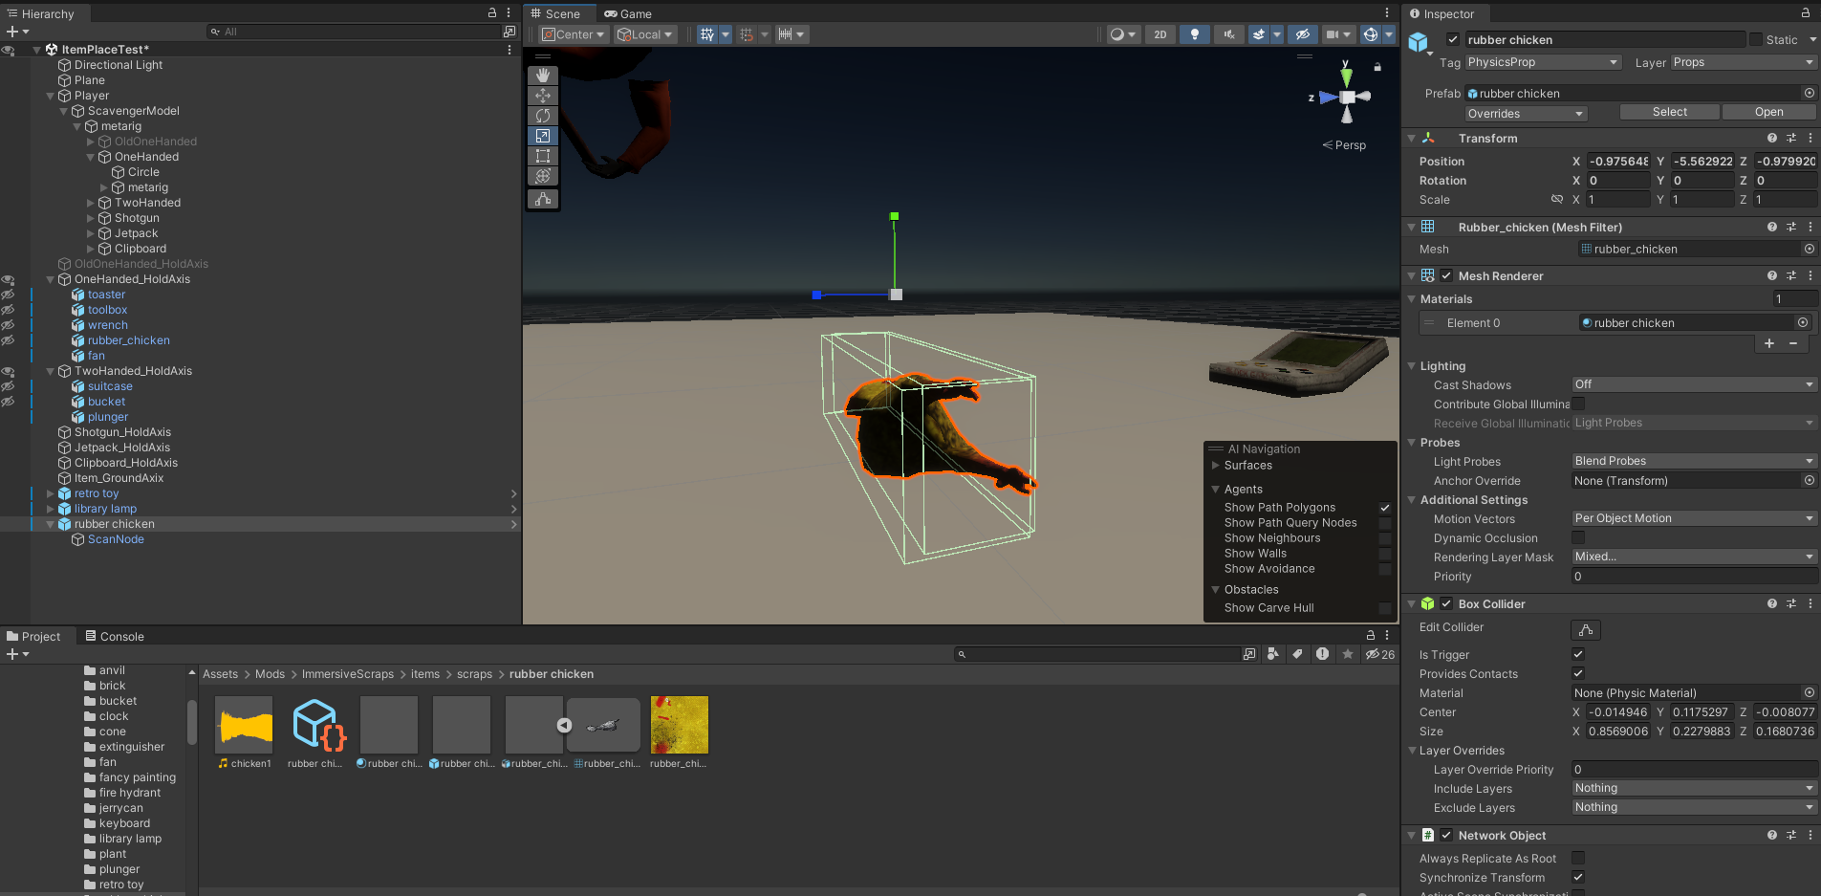Select the Scale tool in Scene

[543, 136]
